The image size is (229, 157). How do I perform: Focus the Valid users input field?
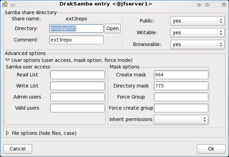[77, 108]
